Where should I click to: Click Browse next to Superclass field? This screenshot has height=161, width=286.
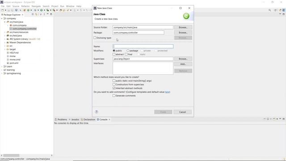pos(183,59)
